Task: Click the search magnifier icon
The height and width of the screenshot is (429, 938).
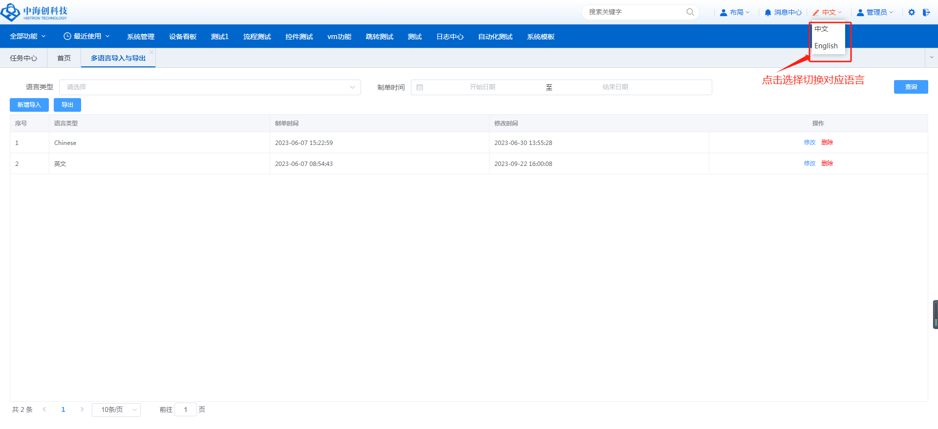Action: [690, 12]
